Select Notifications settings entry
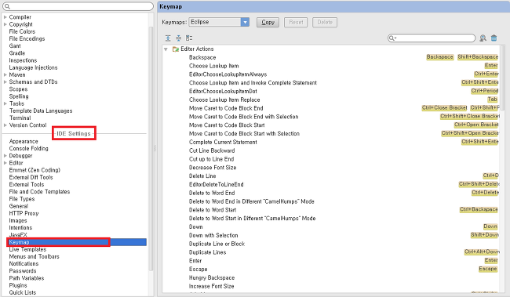 (24, 264)
